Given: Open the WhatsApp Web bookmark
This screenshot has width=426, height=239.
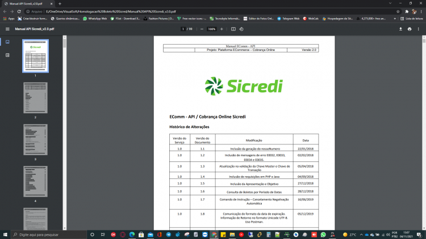Looking at the screenshot, I should pyautogui.click(x=95, y=19).
